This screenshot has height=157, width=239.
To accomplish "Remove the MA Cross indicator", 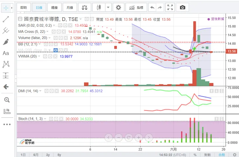I will [64, 32].
